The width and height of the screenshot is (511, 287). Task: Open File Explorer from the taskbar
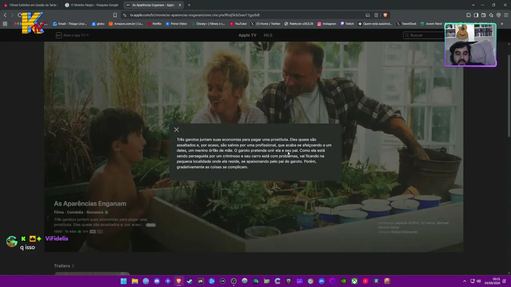(x=135, y=281)
